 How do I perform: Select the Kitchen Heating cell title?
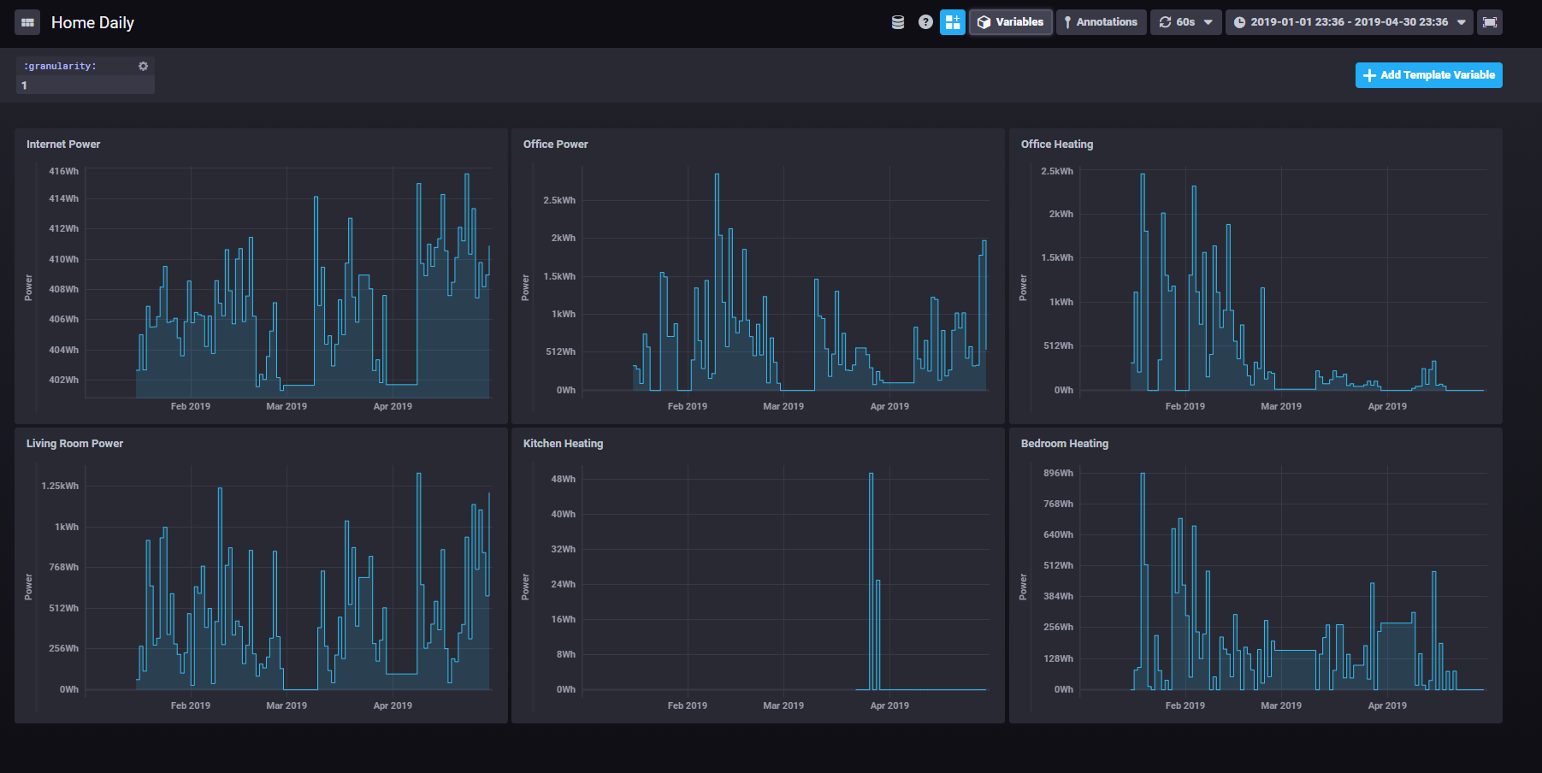563,444
